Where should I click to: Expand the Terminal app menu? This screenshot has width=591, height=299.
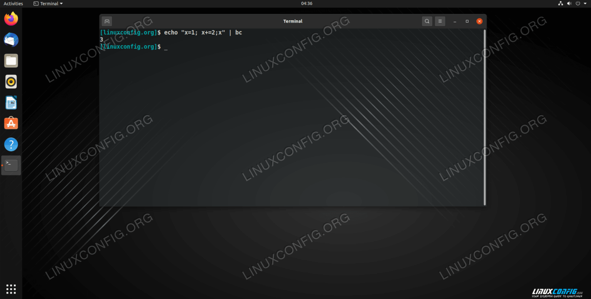coord(48,3)
